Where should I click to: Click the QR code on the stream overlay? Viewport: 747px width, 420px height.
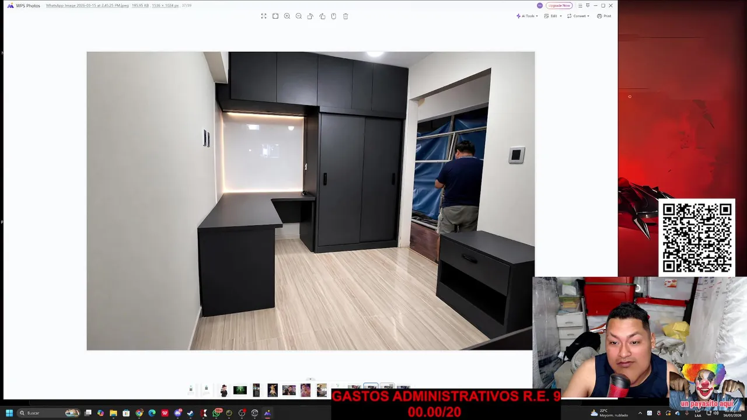[697, 238]
